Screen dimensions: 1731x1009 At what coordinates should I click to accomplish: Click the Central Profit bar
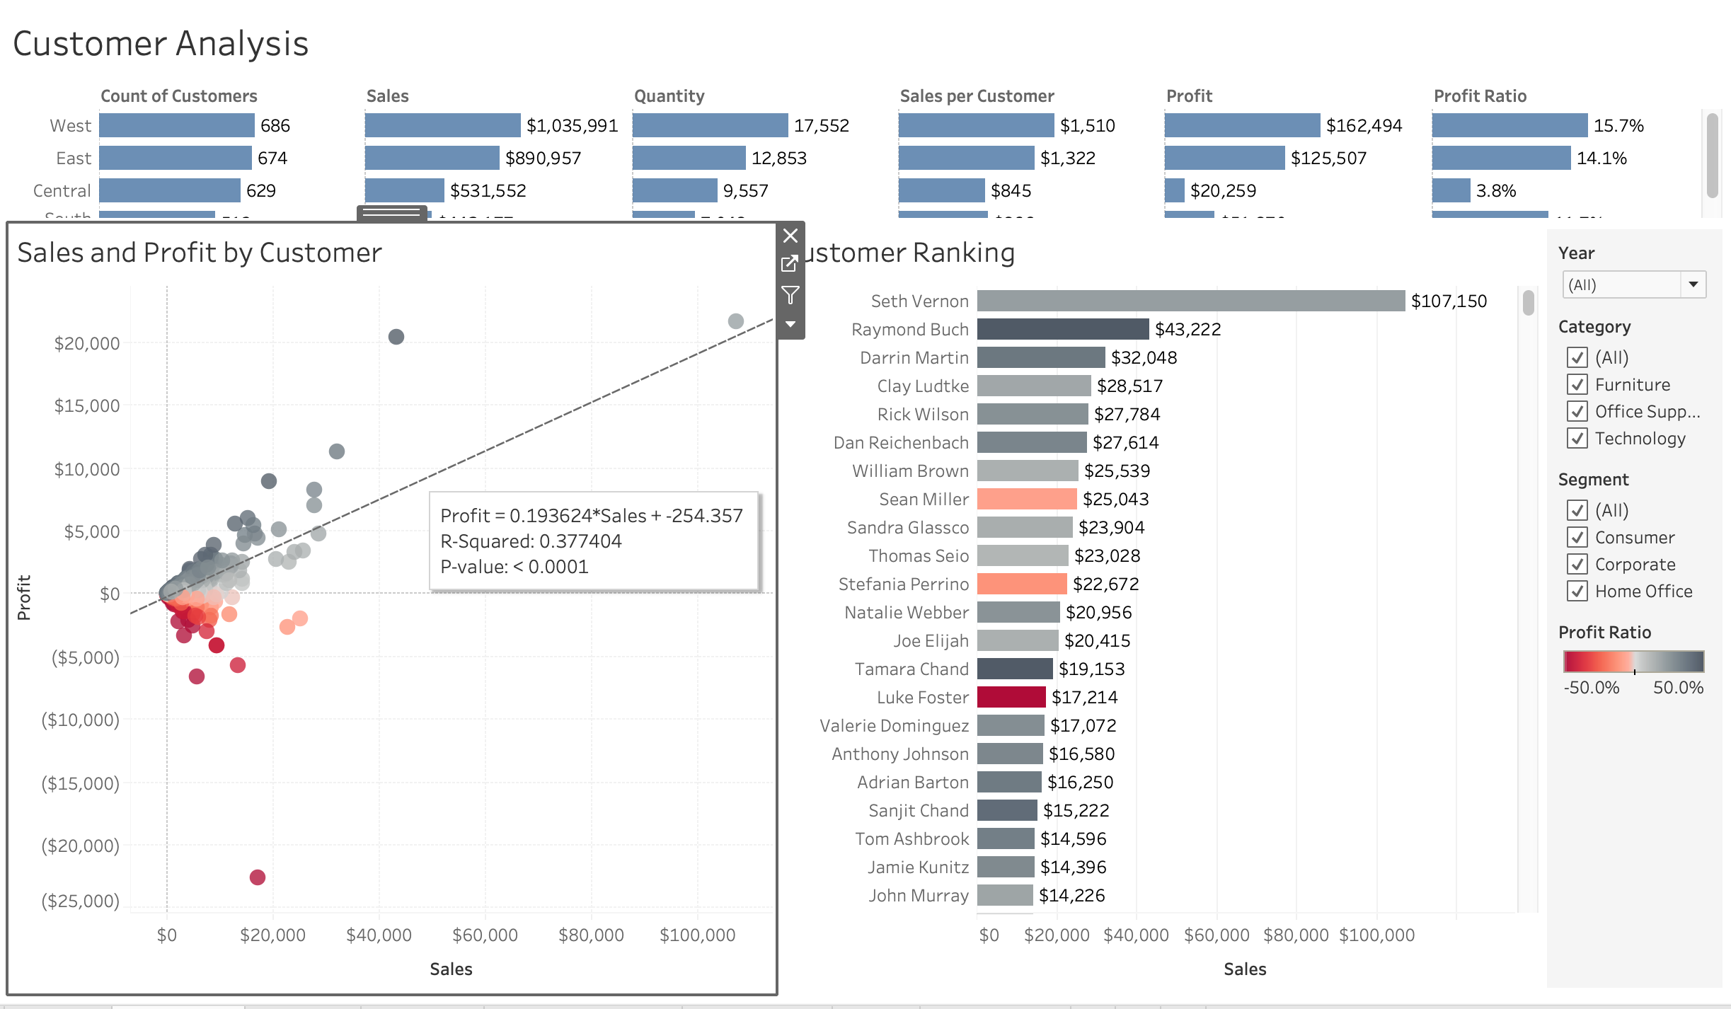tap(1175, 190)
